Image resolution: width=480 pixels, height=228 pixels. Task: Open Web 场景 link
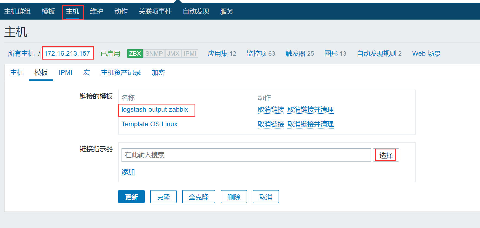coord(426,53)
